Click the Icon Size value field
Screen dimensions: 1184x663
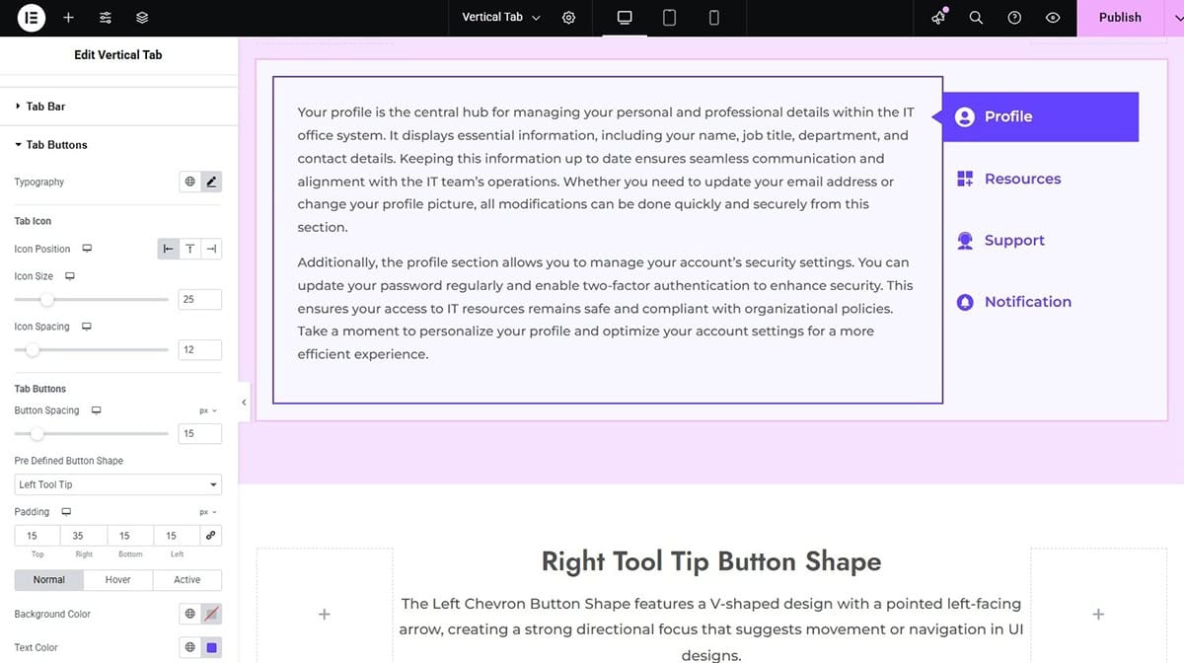(200, 299)
